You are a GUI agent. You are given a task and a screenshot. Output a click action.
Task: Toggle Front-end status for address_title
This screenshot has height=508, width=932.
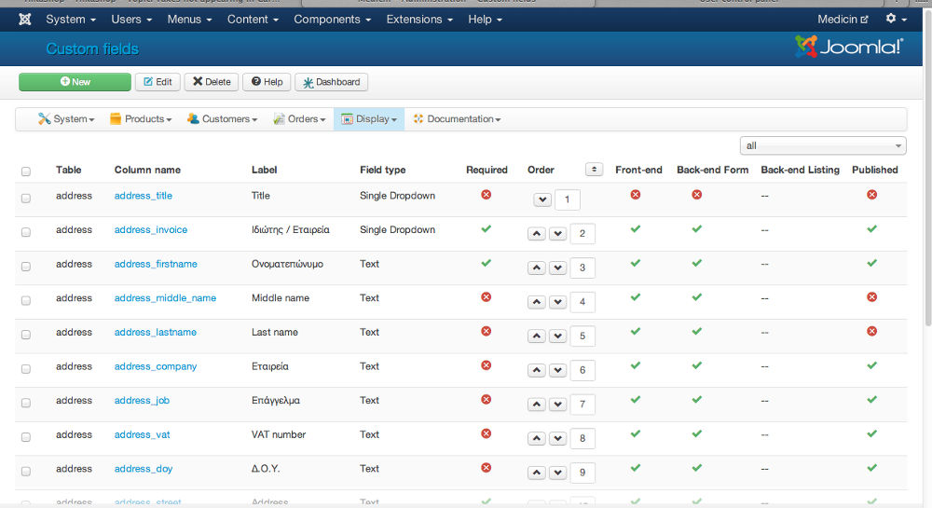[x=636, y=195]
